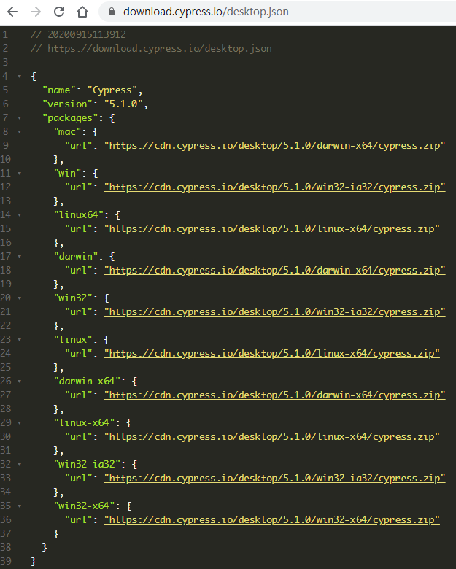The width and height of the screenshot is (456, 569).
Task: Collapse the "win32-ia32" node on line 32
Action: (x=19, y=465)
